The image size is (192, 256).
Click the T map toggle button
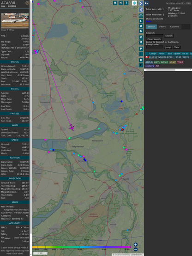(x=126, y=3)
